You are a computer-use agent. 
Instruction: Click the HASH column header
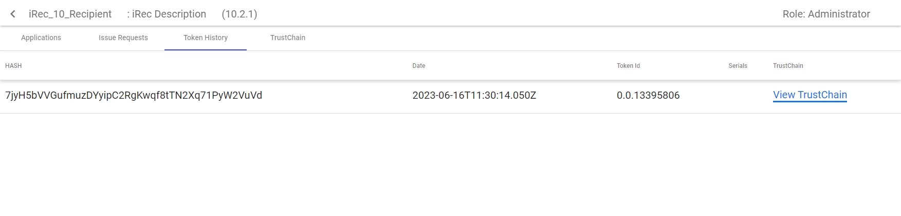tap(13, 66)
